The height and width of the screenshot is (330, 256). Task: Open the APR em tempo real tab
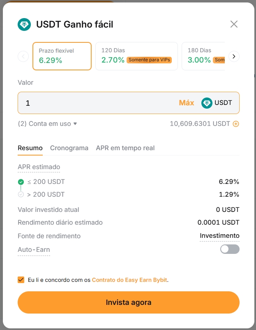coord(125,148)
